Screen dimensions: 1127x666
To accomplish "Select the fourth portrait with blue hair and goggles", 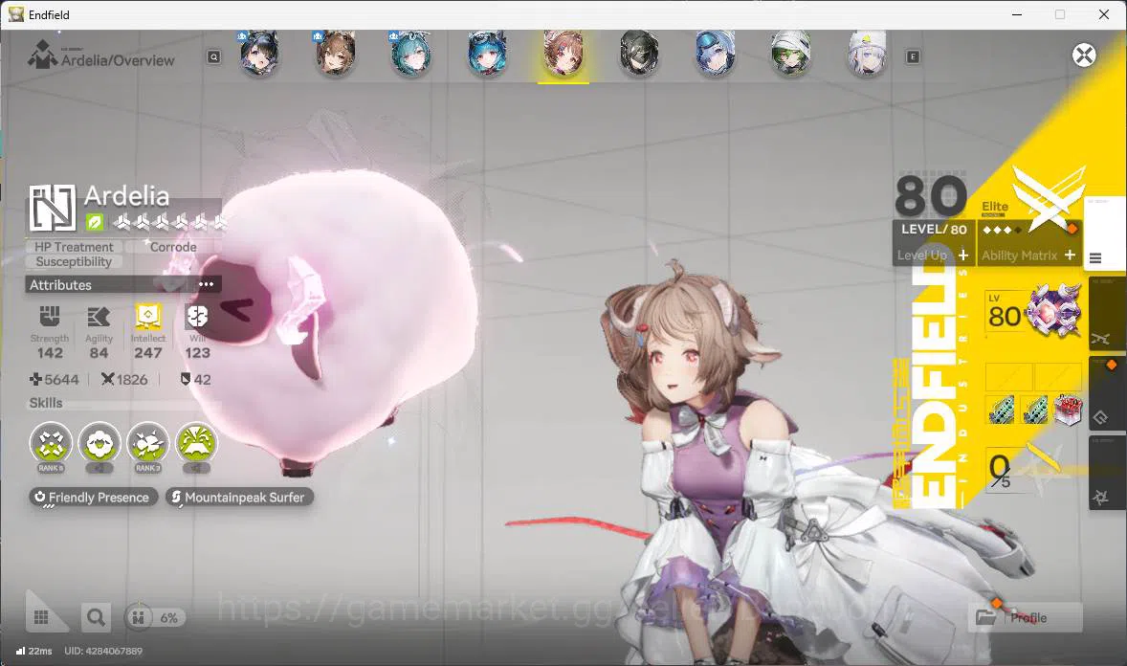I will [x=487, y=54].
